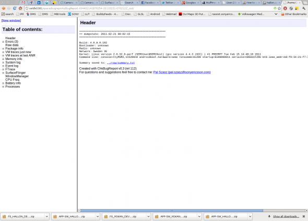Bookmark this page with the star icon
This screenshot has height=221, width=308.
coord(279,8)
